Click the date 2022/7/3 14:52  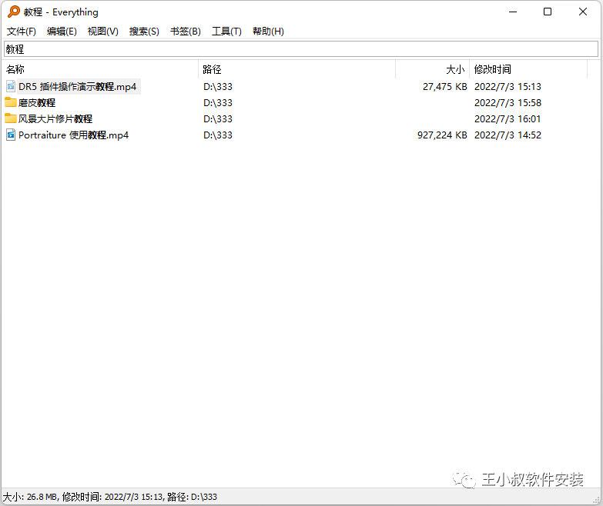pos(508,135)
